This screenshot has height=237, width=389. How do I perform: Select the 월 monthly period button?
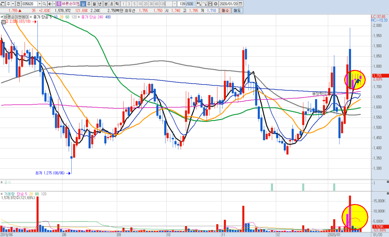coord(95,4)
